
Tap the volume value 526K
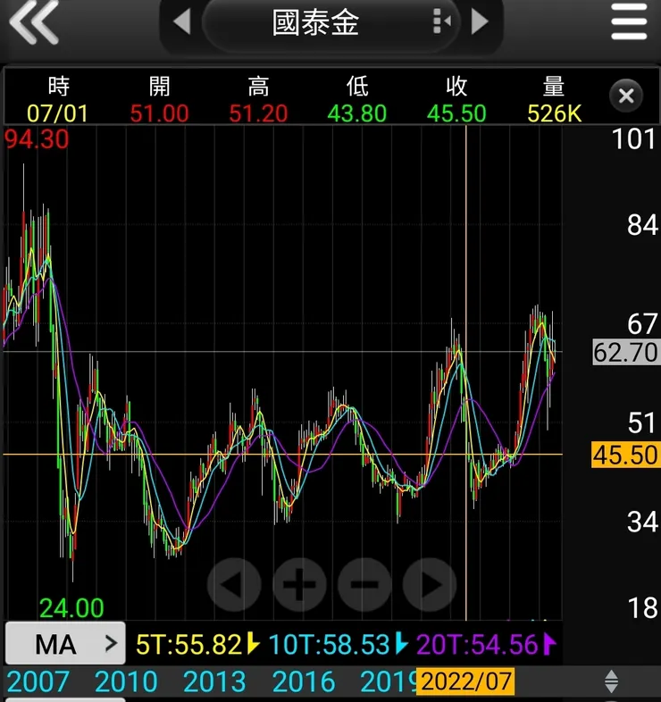(555, 113)
